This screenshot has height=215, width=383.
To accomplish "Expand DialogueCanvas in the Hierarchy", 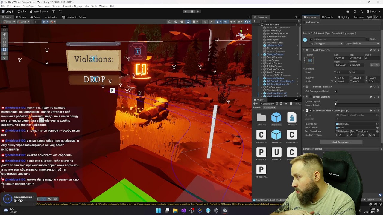I will [x=262, y=54].
